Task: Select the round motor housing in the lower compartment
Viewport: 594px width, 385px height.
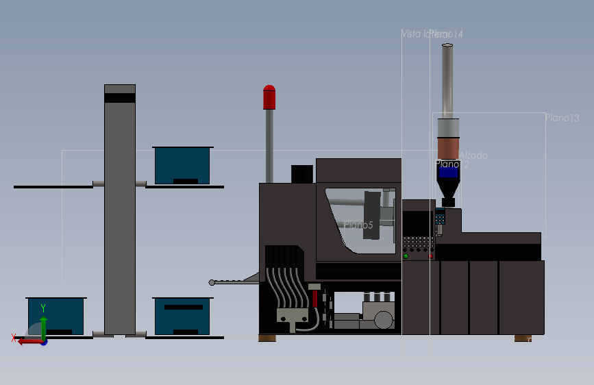Action: [384, 320]
